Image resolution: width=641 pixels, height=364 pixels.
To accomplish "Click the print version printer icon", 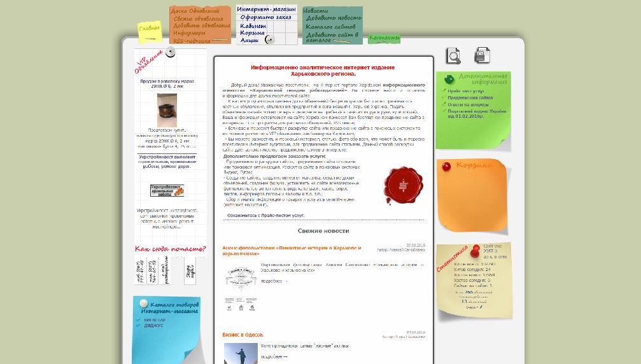I will coord(482,55).
